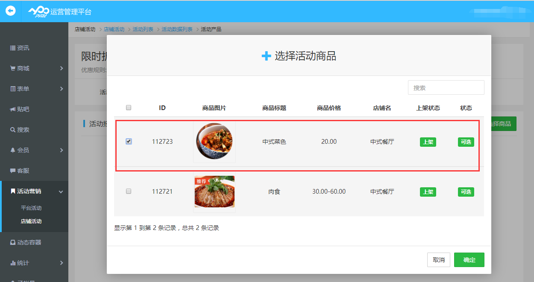Open 活动列表 from the breadcrumb
Screen dimensions: 534x282
click(x=143, y=29)
